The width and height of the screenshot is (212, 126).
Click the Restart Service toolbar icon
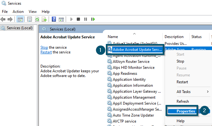click(93, 19)
